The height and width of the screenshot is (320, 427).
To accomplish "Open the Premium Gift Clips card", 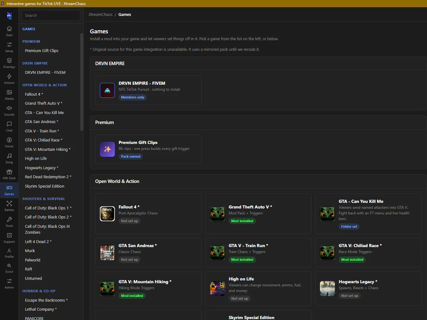I will pyautogui.click(x=148, y=149).
